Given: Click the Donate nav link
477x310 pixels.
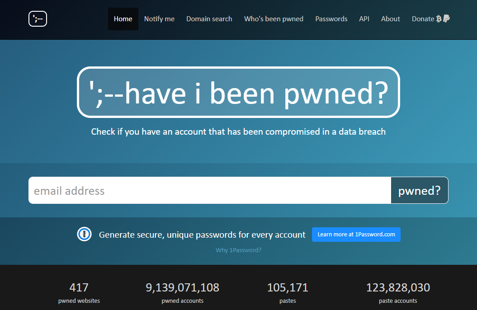Looking at the screenshot, I should (423, 19).
